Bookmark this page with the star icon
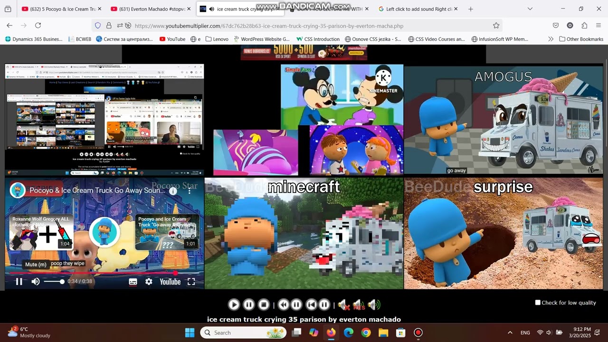Image resolution: width=608 pixels, height=342 pixels. pyautogui.click(x=496, y=26)
